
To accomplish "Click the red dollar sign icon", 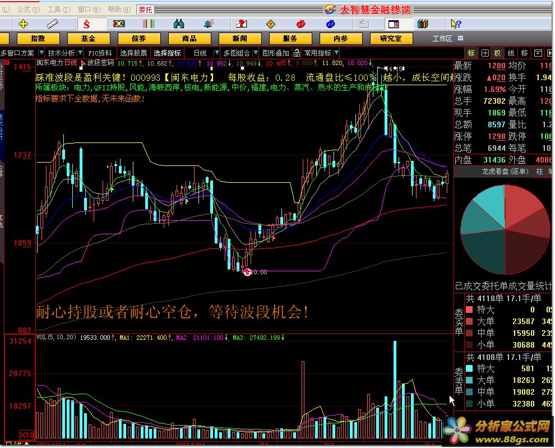I will pyautogui.click(x=87, y=24).
